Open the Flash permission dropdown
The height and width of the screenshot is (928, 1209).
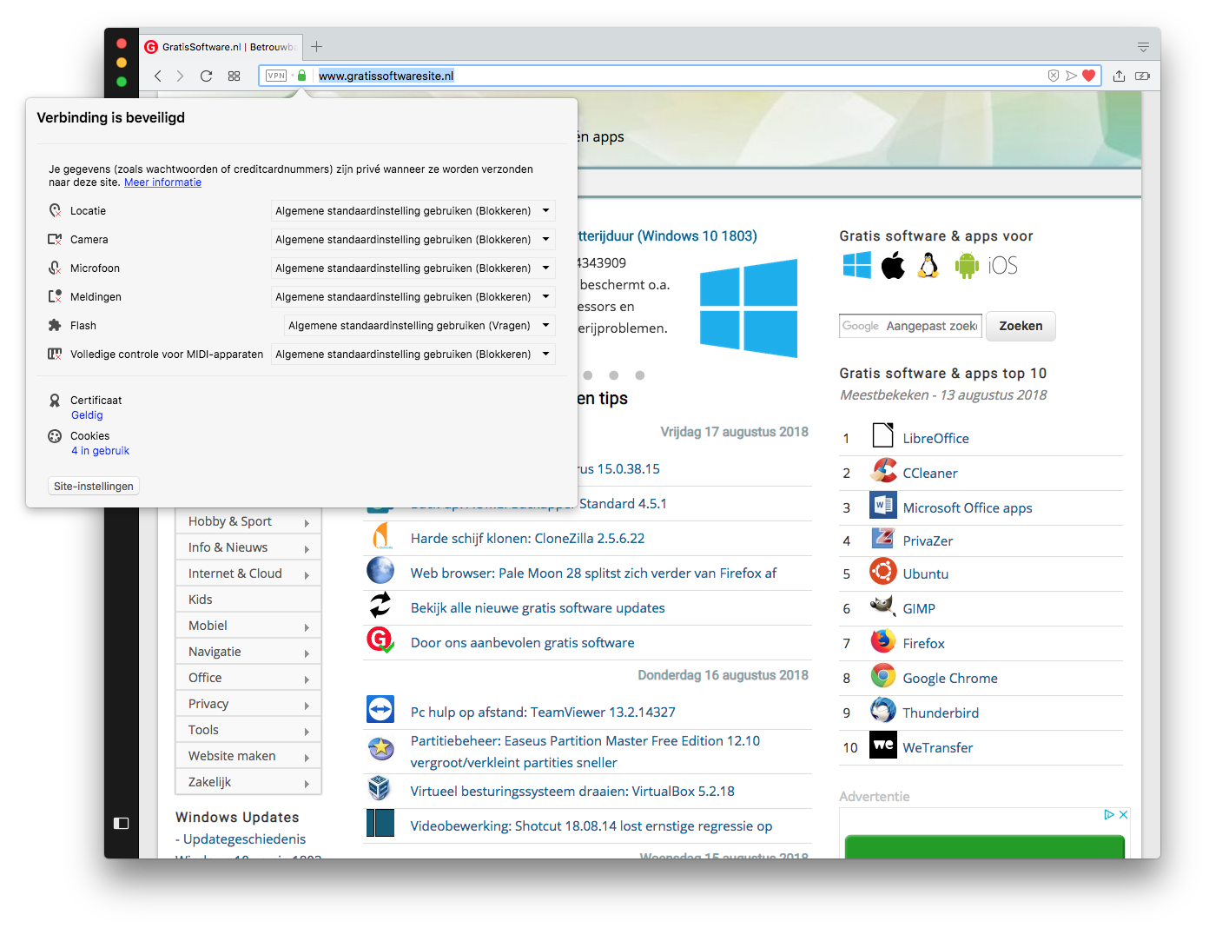click(420, 326)
